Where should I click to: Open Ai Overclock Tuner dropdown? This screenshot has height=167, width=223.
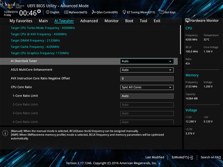point(147,61)
